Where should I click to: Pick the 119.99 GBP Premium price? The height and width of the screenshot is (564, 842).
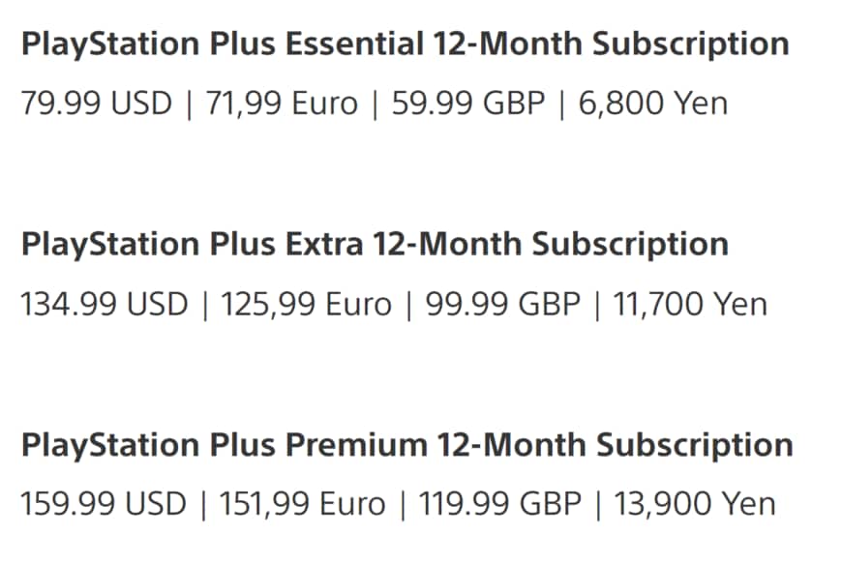point(498,505)
